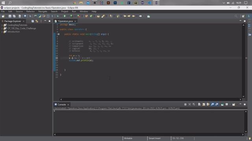Open the External Tools icon's dropdown arrow

(82, 16)
